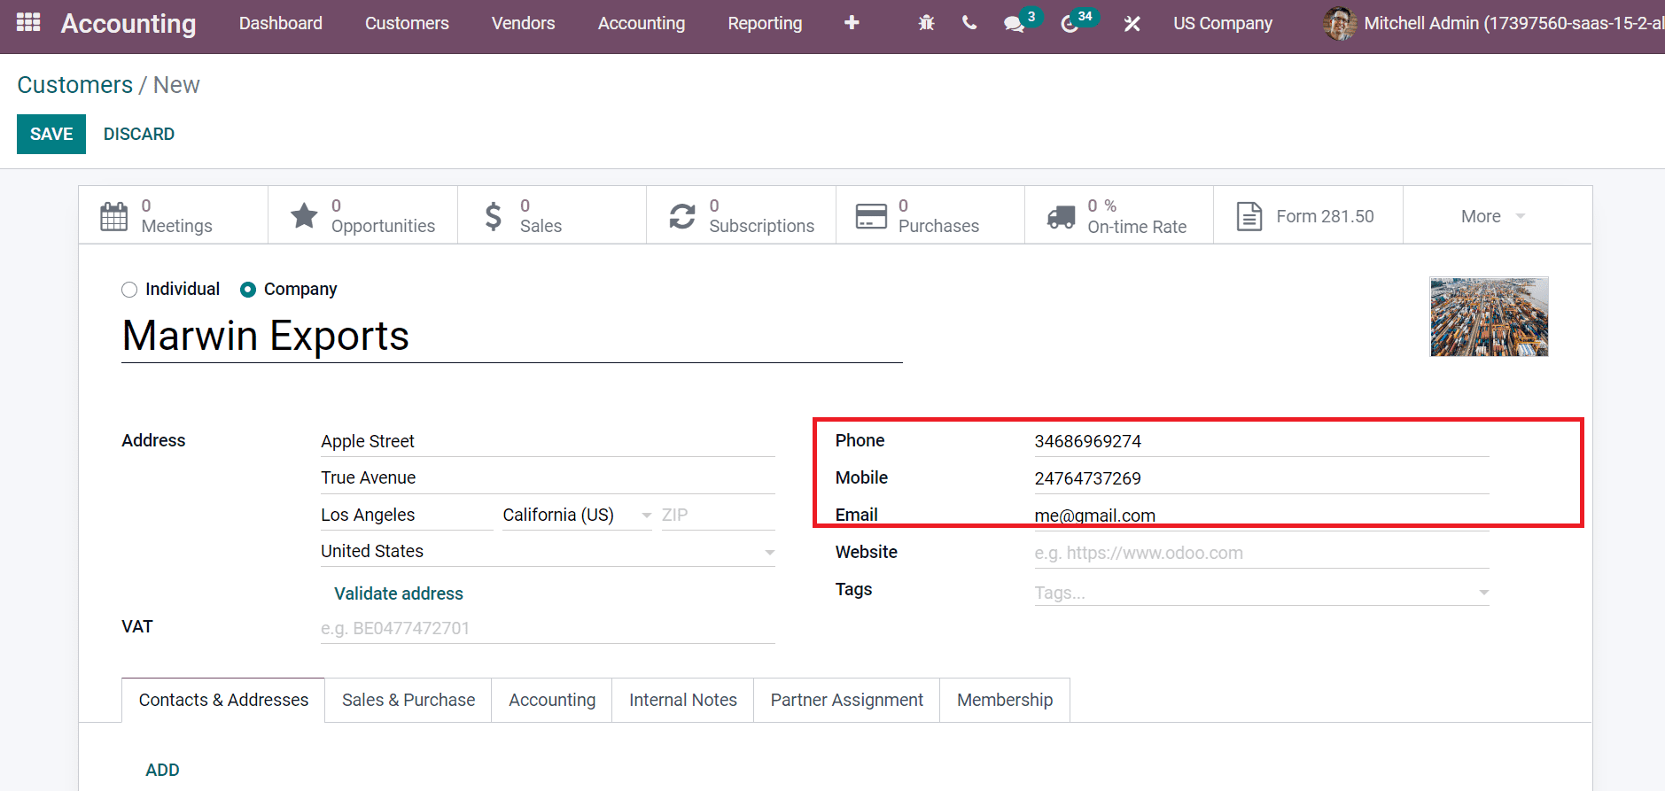The image size is (1665, 791).
Task: Select the Company radio button
Action: tap(248, 290)
